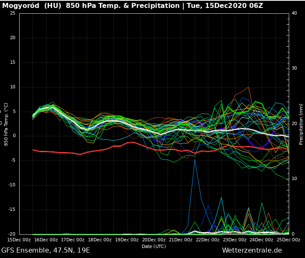Image resolution: width=305 pixels, height=258 pixels.
Task: Select the 21Dec 00z date tick
Action: (x=181, y=240)
